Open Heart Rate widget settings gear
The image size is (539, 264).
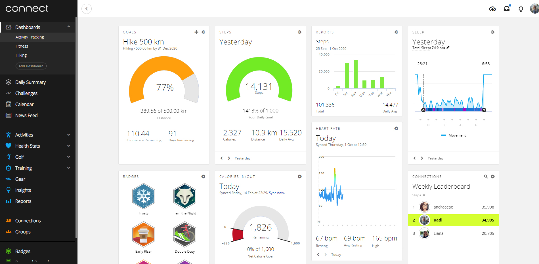(x=396, y=128)
